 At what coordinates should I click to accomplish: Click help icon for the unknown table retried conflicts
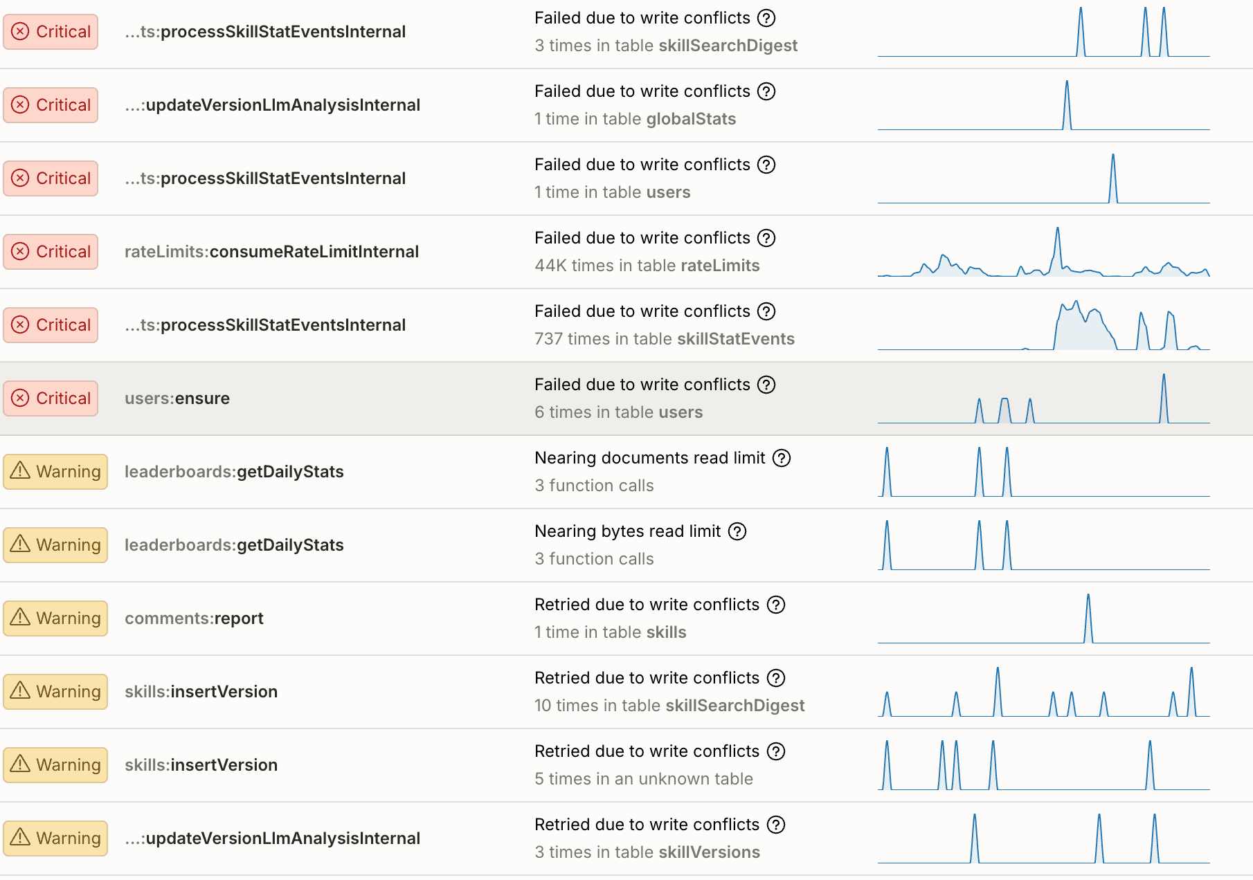click(776, 751)
